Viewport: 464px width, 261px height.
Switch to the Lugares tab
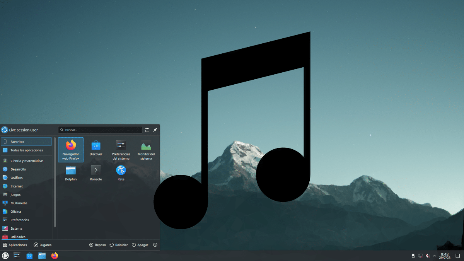point(43,245)
